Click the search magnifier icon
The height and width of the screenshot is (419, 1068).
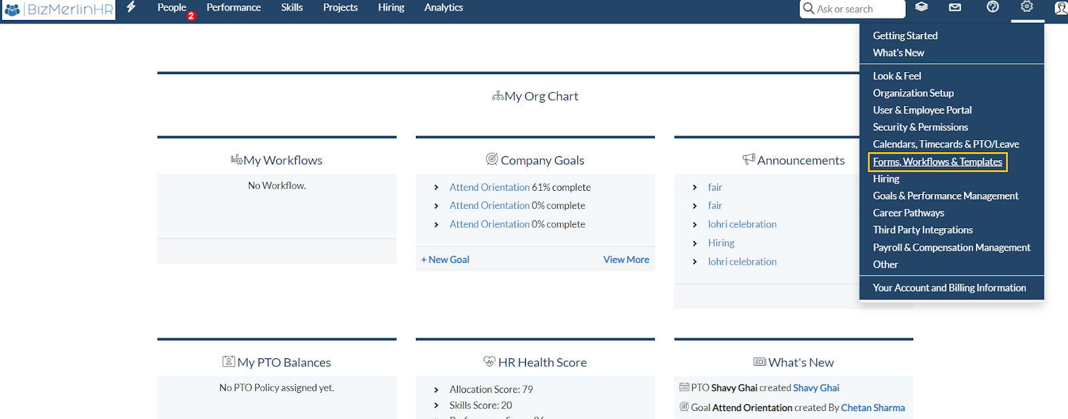pos(808,9)
